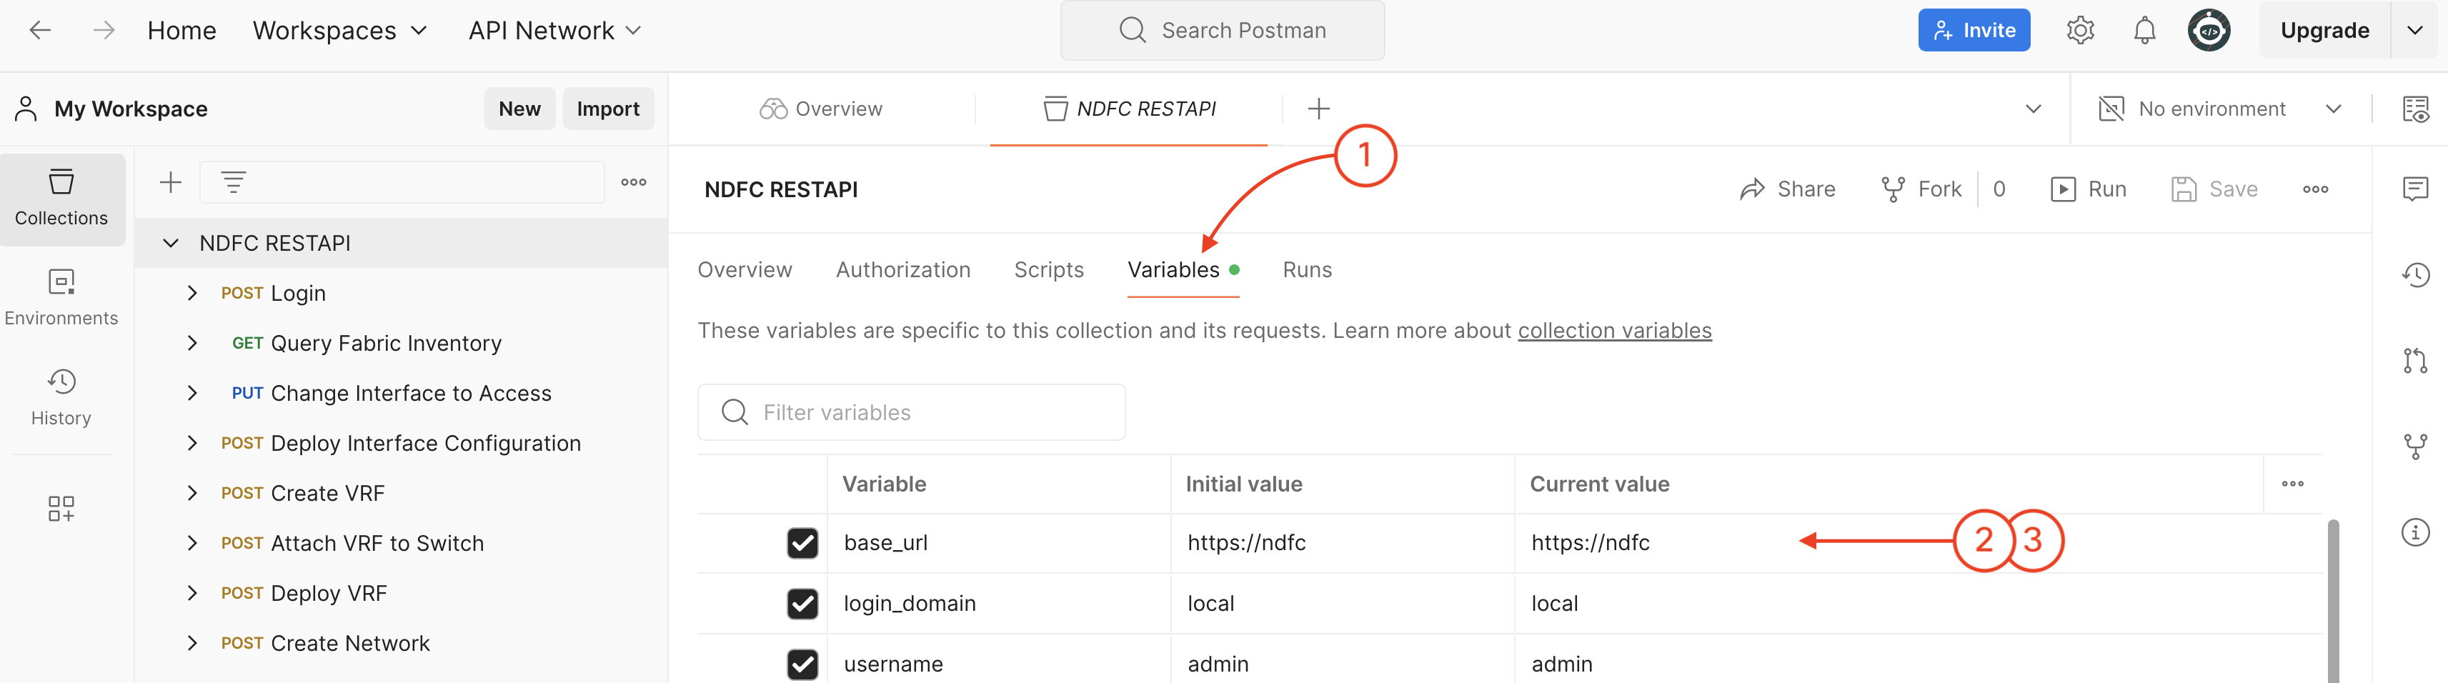Fork the collection
The image size is (2448, 683).
[1921, 190]
